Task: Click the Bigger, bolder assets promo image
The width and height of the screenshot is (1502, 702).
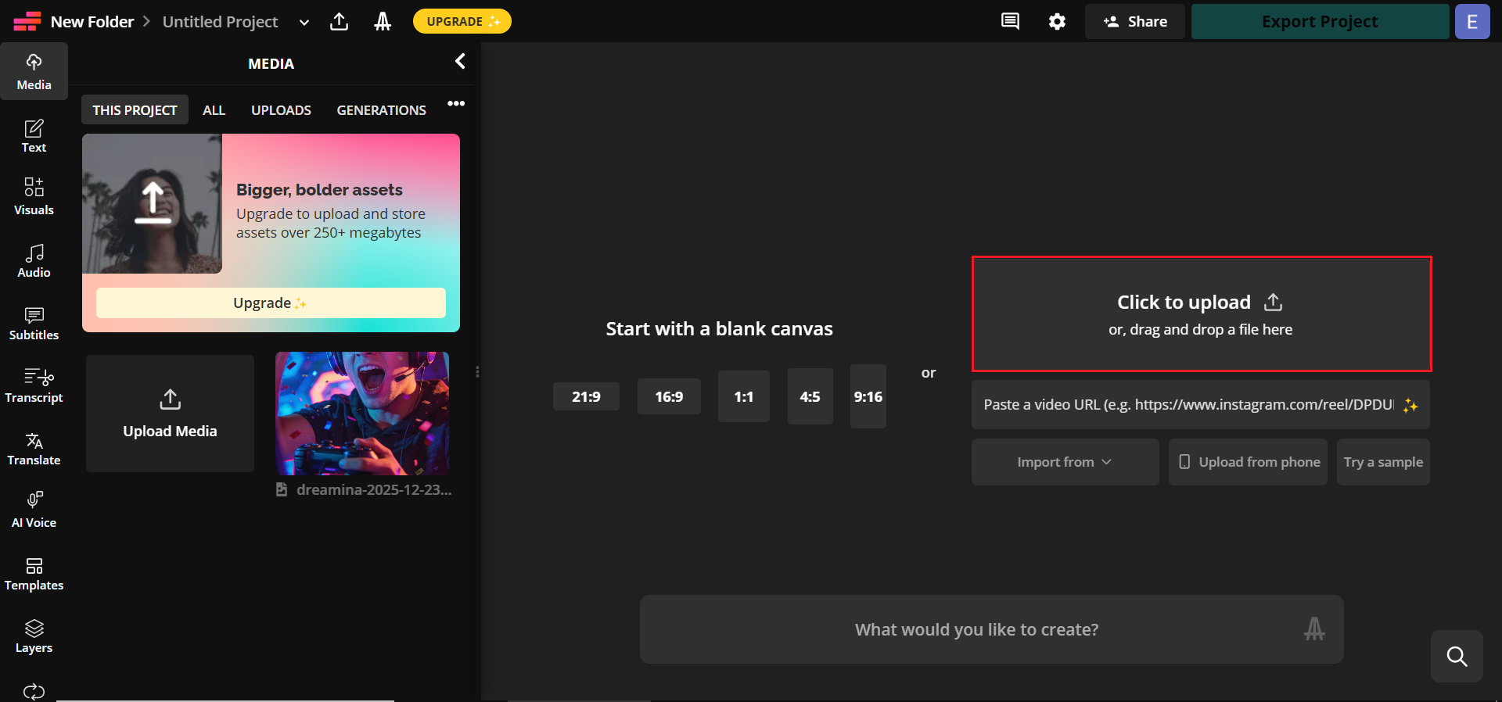Action: (x=152, y=203)
